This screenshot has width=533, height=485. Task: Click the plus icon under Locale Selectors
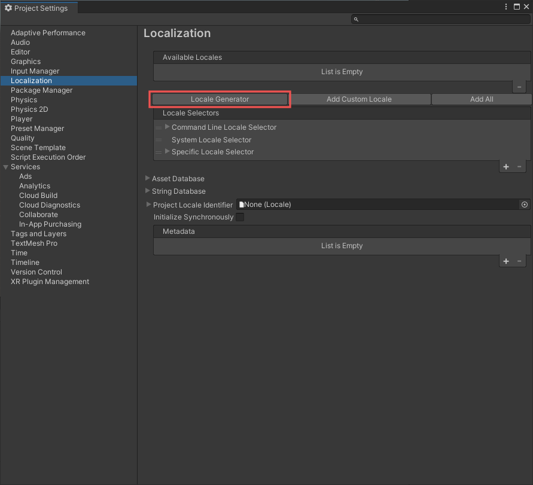(x=505, y=167)
